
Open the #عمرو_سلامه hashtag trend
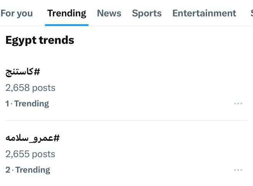click(x=33, y=138)
